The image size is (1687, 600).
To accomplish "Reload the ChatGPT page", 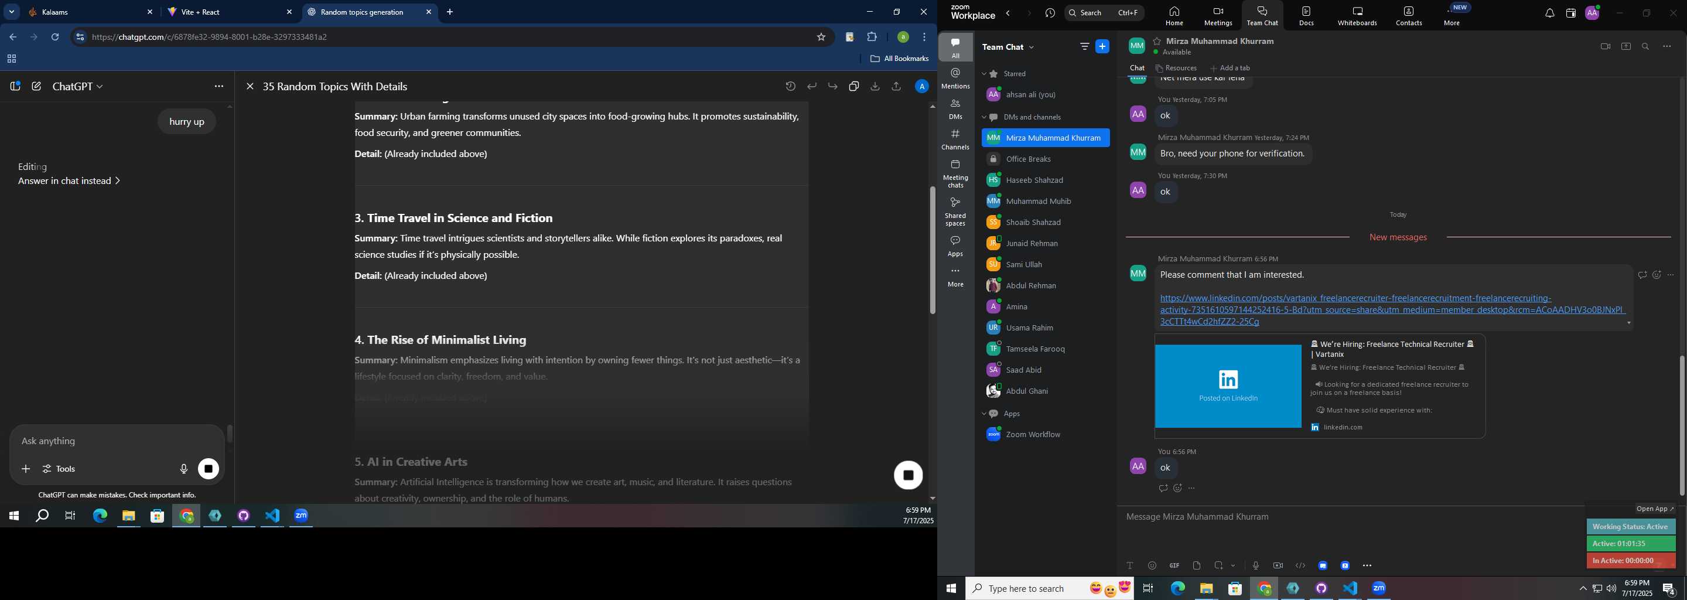I will 56,37.
